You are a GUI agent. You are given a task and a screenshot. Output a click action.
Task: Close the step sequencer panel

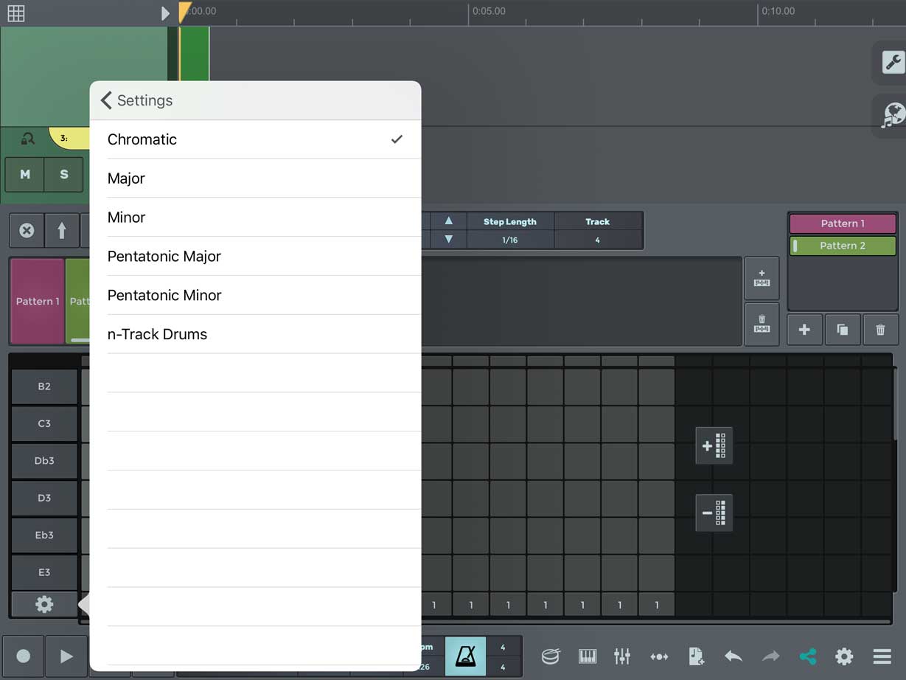[x=27, y=231]
